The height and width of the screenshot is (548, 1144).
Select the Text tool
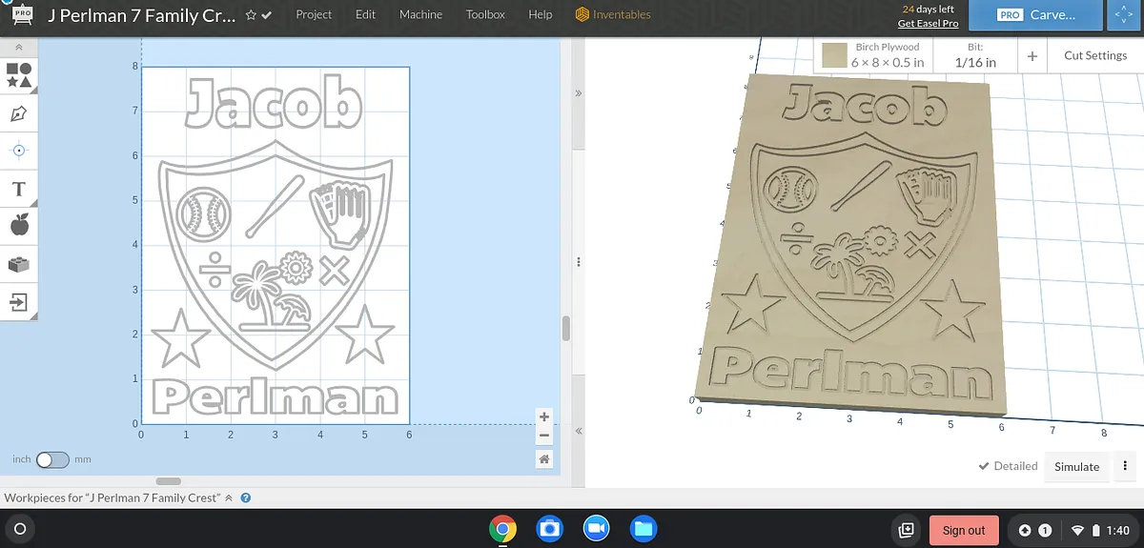click(18, 189)
